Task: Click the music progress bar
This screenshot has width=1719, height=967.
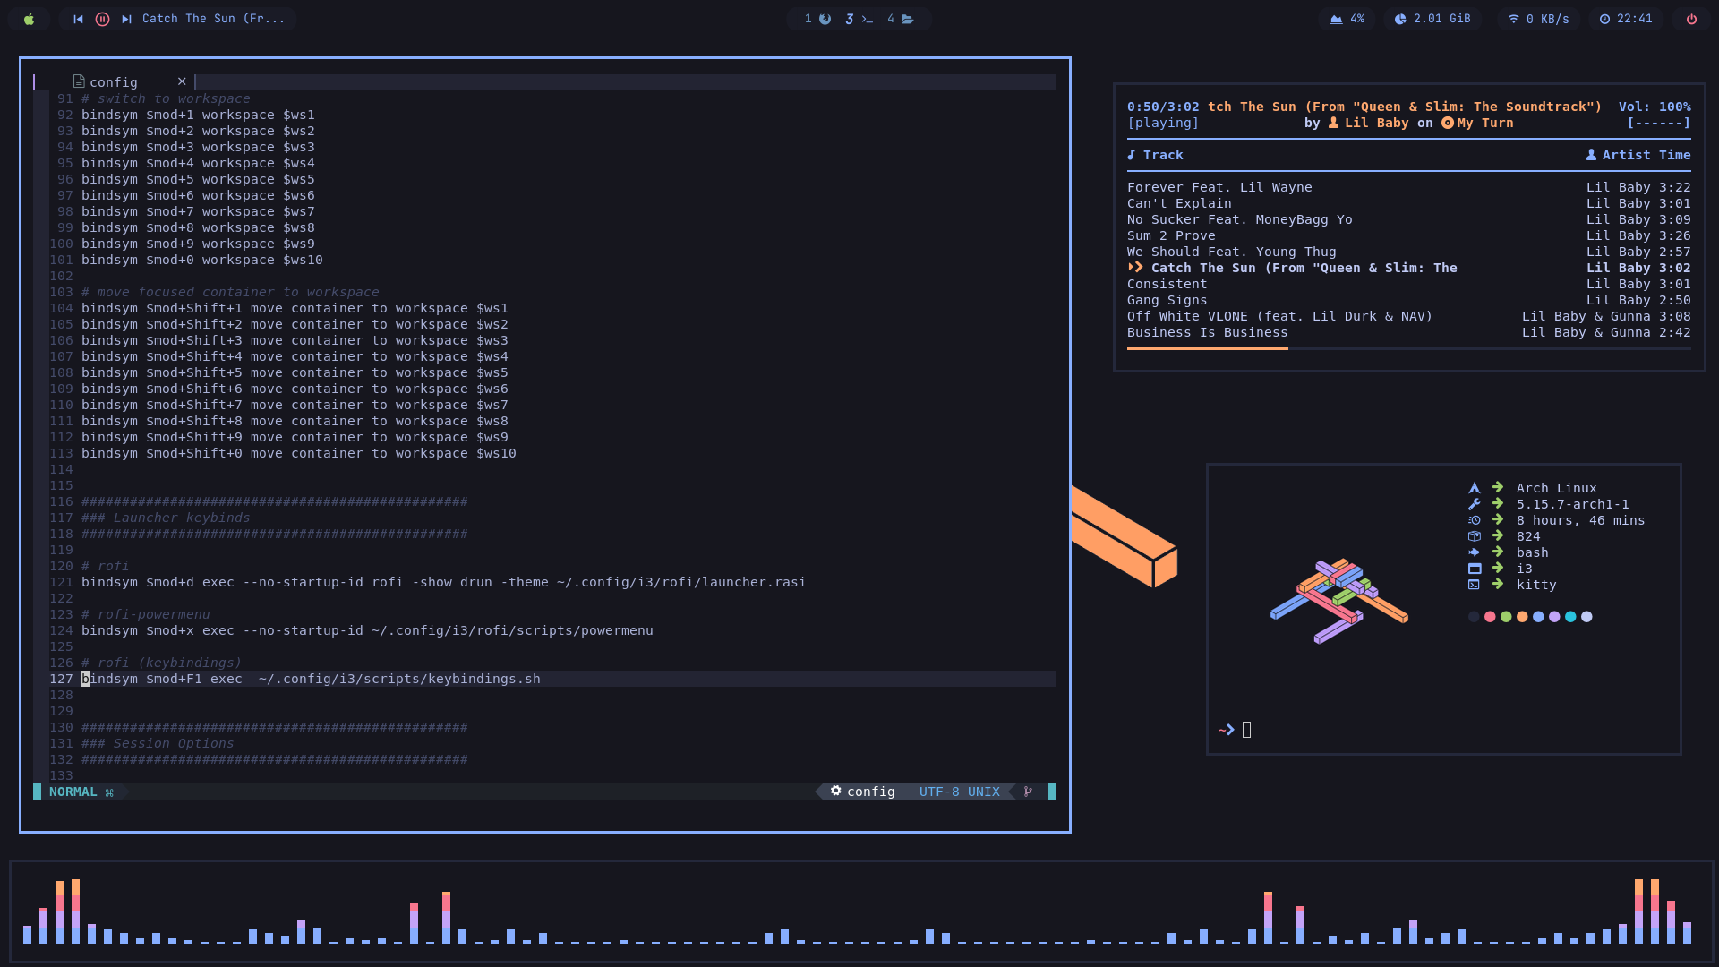Action: pyautogui.click(x=1408, y=348)
